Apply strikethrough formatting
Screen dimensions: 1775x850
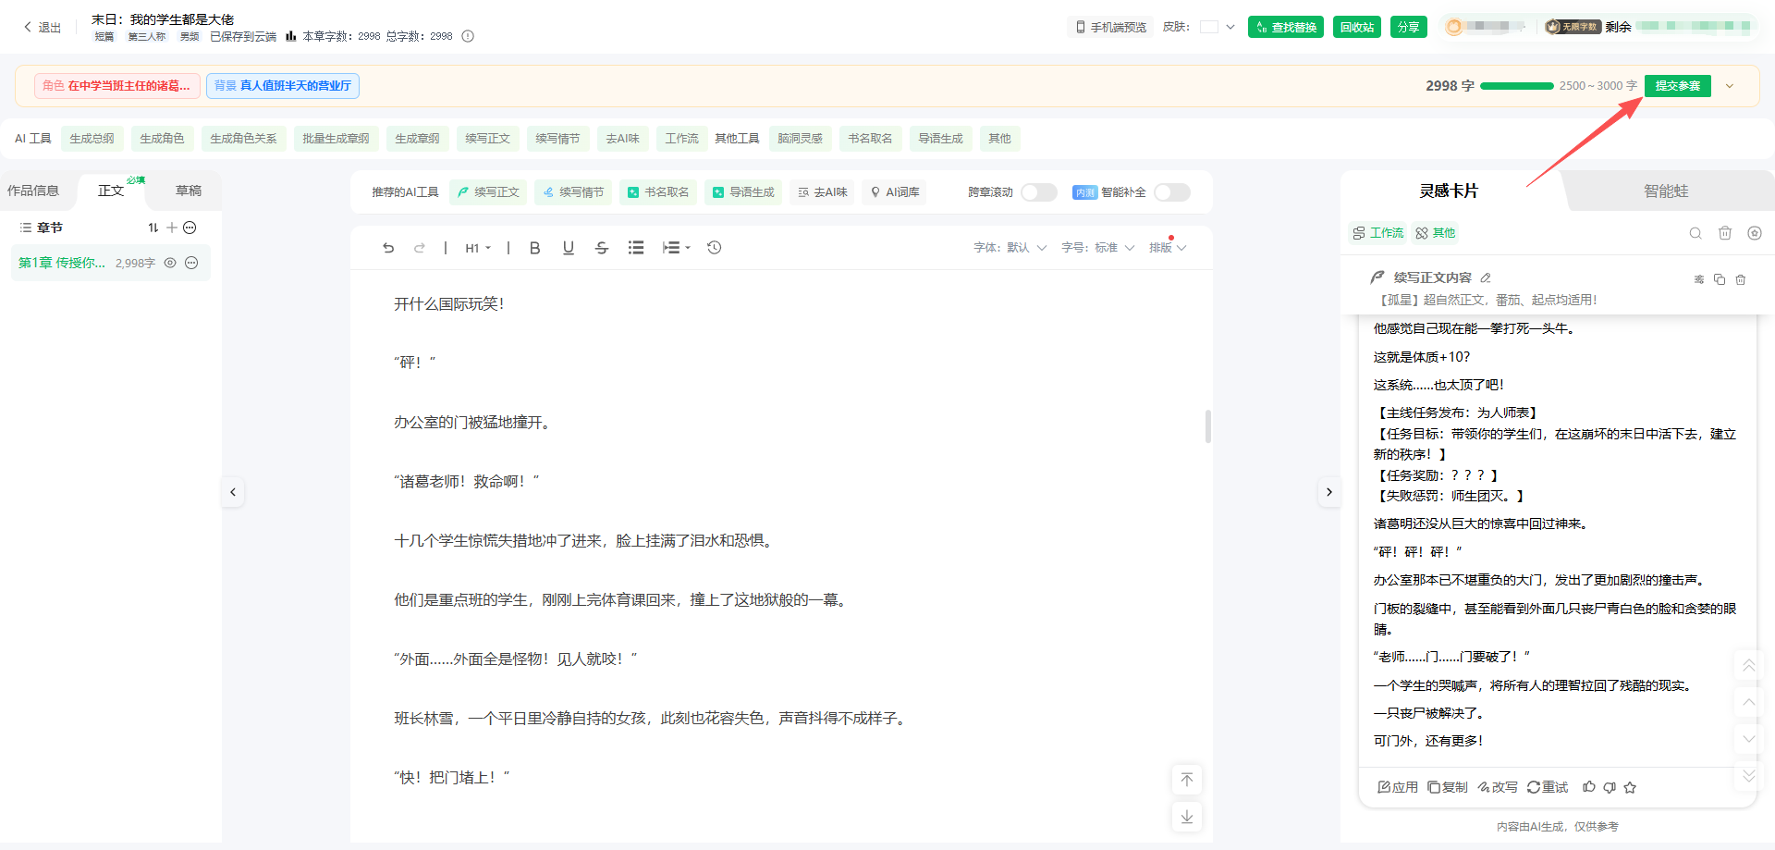[602, 248]
